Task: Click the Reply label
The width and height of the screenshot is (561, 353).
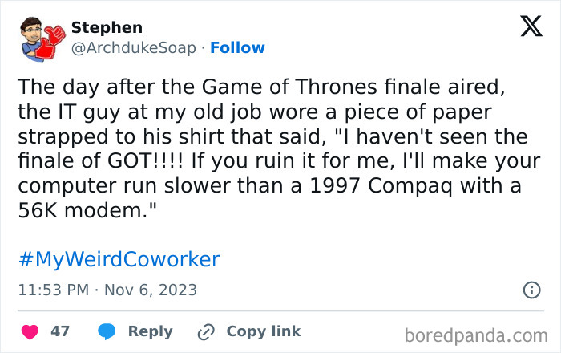Action: tap(150, 331)
